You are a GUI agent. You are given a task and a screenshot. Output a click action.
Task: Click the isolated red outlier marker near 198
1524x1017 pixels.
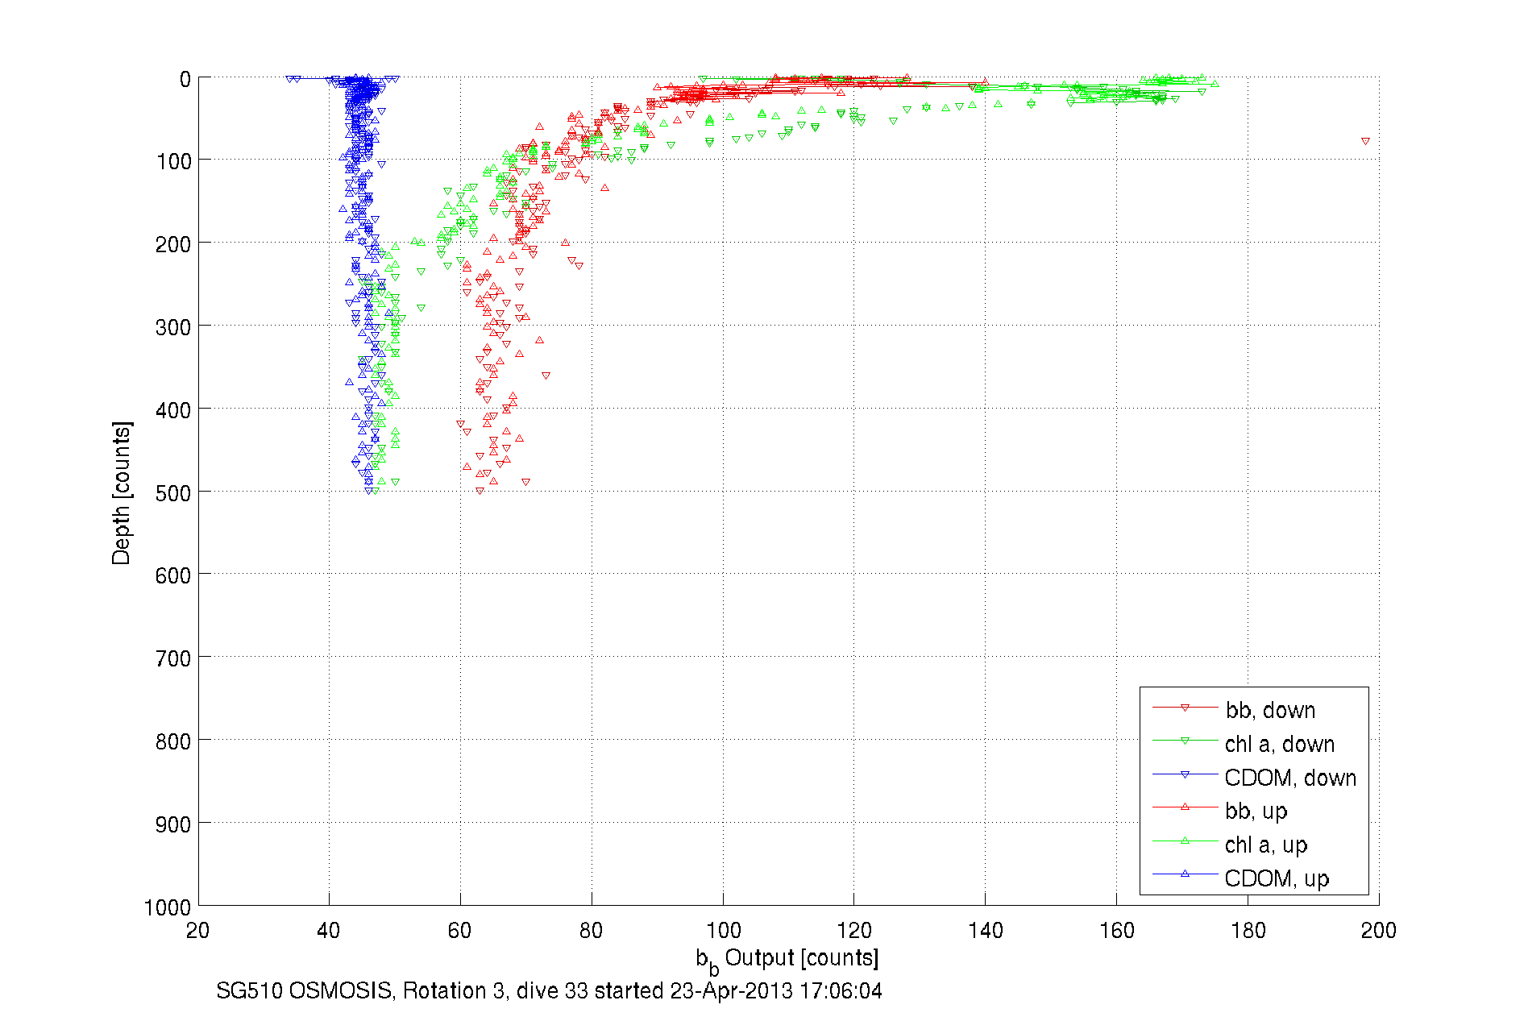(x=1365, y=141)
